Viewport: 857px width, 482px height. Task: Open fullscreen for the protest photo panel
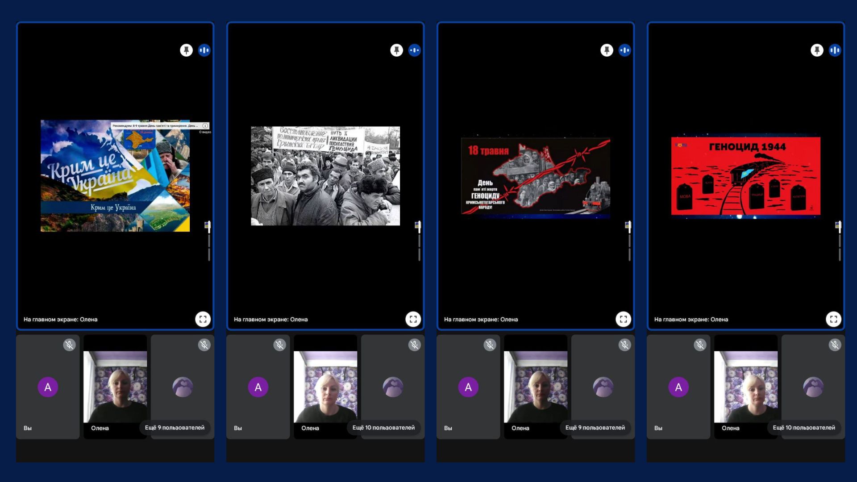point(413,319)
